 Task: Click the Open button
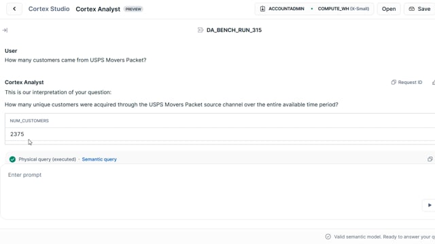coord(389,9)
